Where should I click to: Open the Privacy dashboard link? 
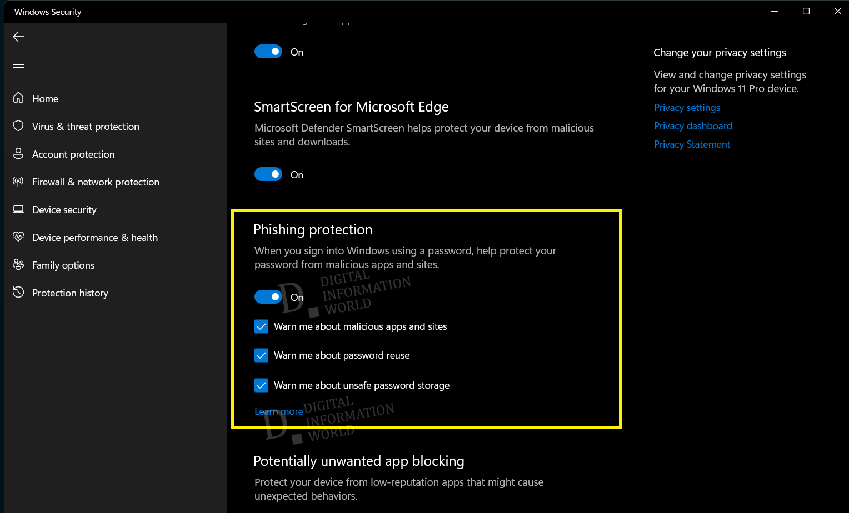(693, 126)
